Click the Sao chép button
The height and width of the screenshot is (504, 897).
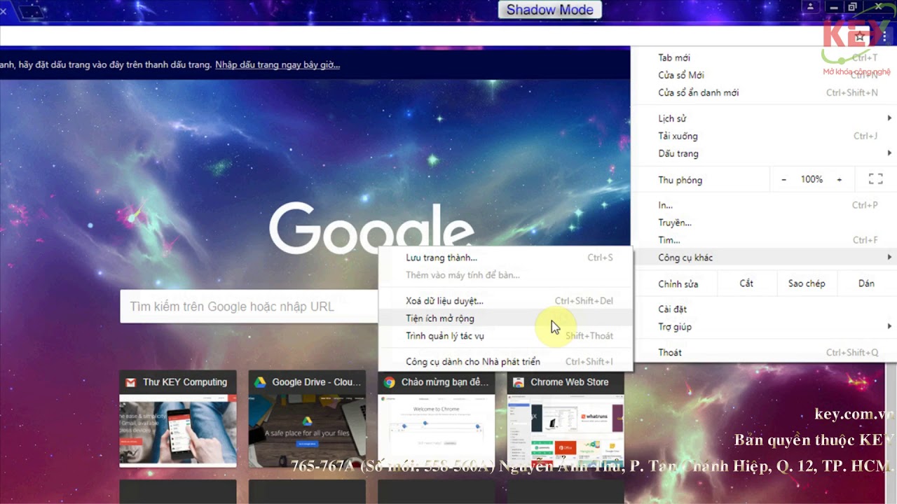pyautogui.click(x=807, y=283)
